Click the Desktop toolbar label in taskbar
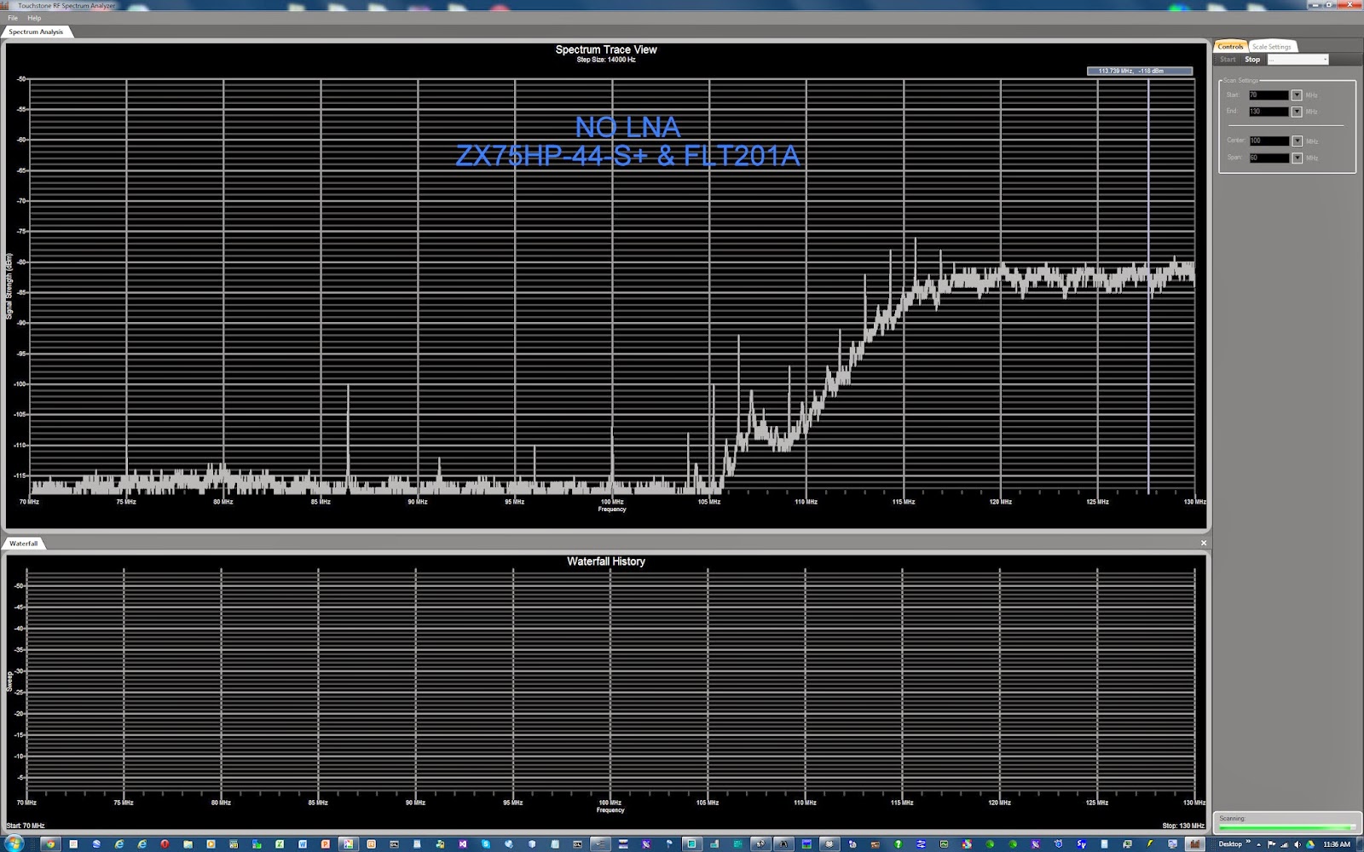1364x852 pixels. point(1230,844)
